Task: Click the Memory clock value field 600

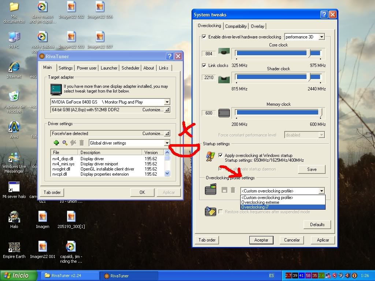Action: pos(209,113)
